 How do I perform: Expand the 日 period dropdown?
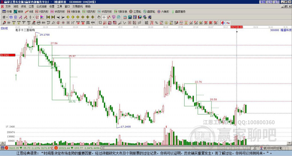click(x=5, y=17)
